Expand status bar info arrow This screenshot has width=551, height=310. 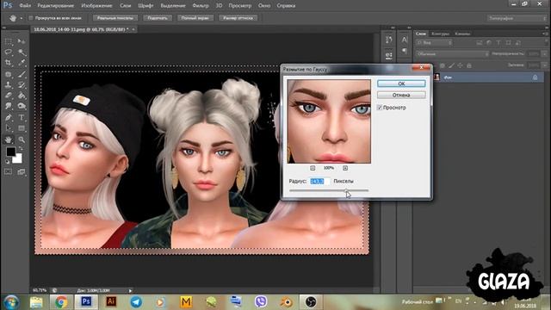coord(130,291)
